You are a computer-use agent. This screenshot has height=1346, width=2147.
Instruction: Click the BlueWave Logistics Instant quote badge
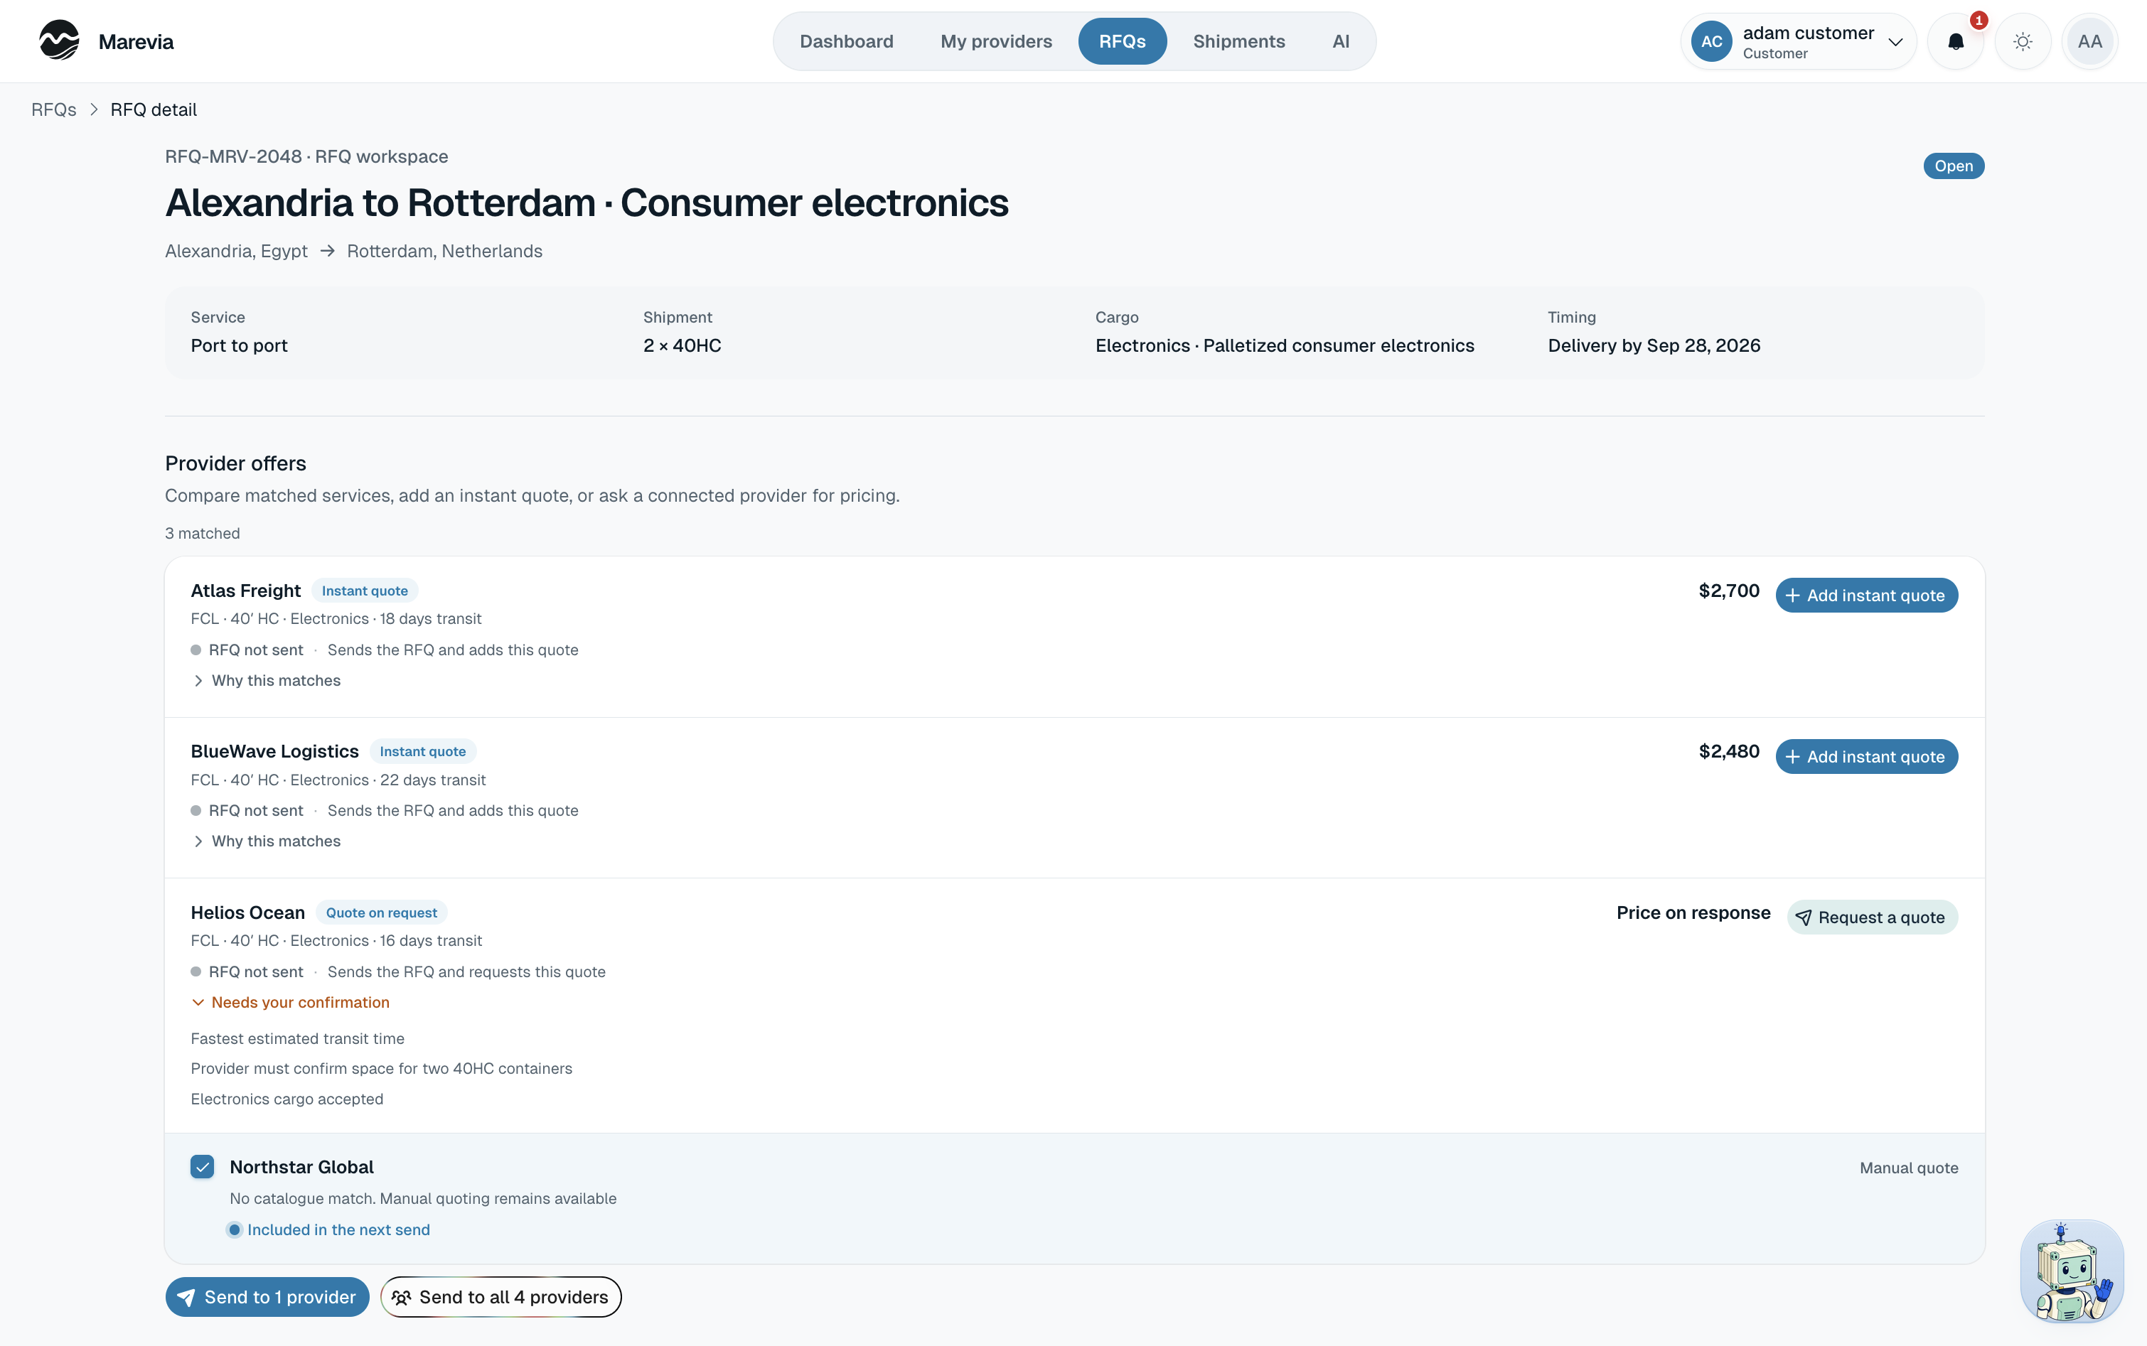(422, 751)
